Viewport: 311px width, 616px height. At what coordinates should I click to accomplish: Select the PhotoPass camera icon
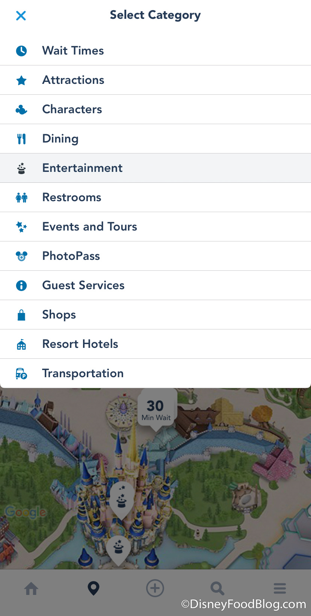[x=21, y=256]
